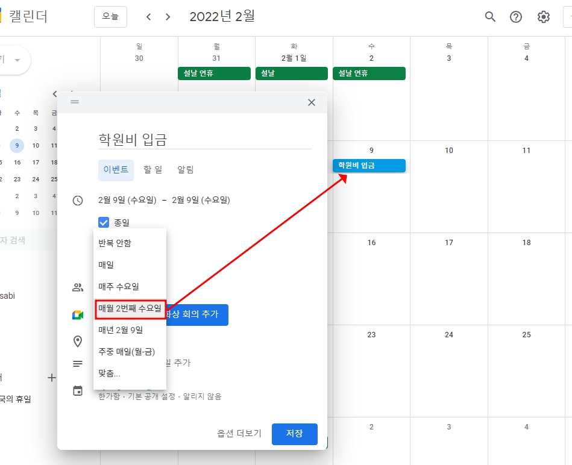Viewport: 572px width, 465px height.
Task: Click the clock icon beside the event date
Action: coord(78,200)
